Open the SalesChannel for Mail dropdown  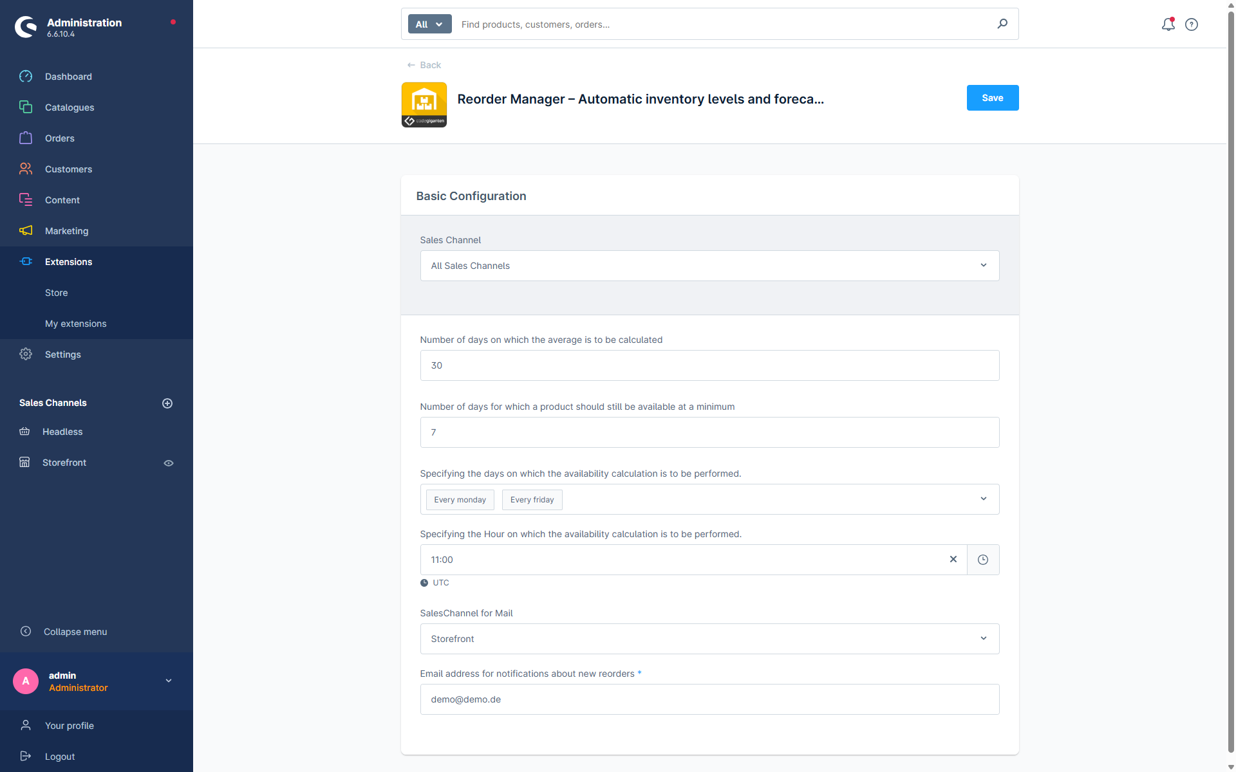click(709, 639)
